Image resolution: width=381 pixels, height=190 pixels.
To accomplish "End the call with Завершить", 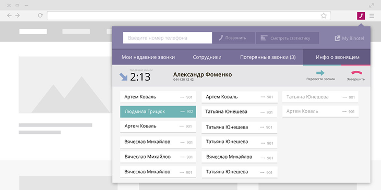I will point(356,75).
